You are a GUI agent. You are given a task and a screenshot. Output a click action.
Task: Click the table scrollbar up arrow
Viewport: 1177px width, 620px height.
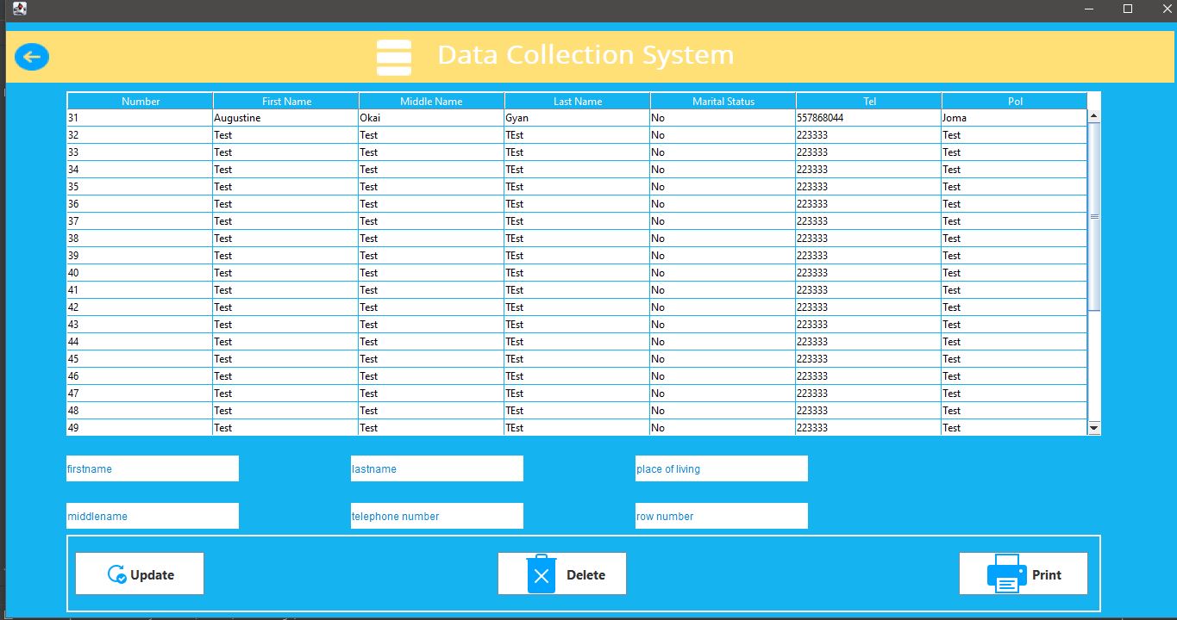pos(1094,115)
